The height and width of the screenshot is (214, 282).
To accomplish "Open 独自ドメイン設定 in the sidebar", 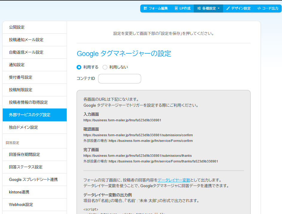I will click(35, 128).
